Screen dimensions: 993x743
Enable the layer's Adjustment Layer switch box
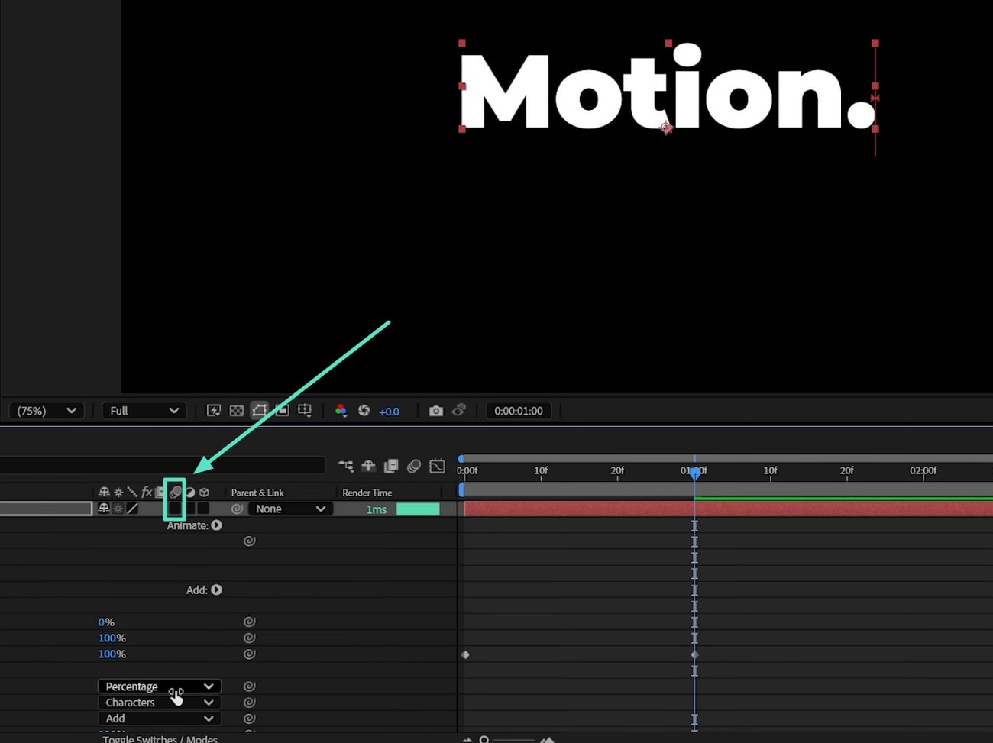click(x=189, y=509)
